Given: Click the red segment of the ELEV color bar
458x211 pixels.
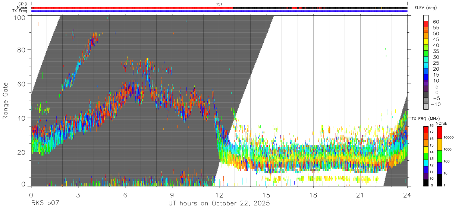Looking at the screenshot, I should (x=426, y=24).
